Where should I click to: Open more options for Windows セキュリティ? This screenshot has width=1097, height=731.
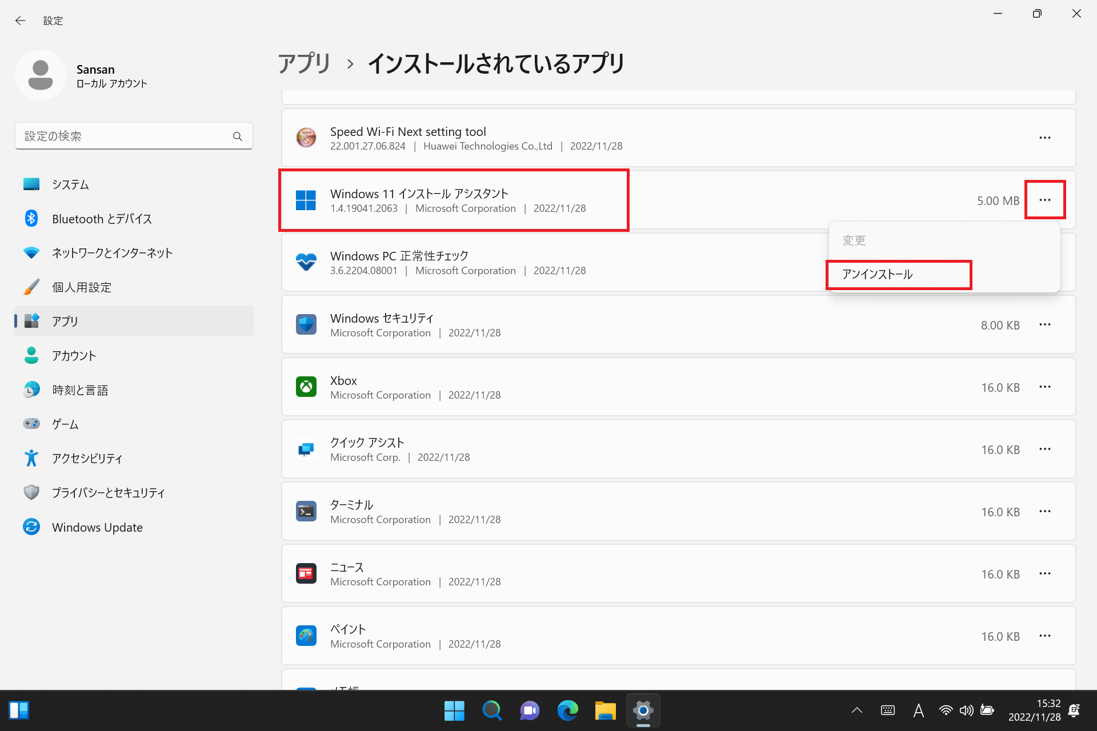(1045, 324)
